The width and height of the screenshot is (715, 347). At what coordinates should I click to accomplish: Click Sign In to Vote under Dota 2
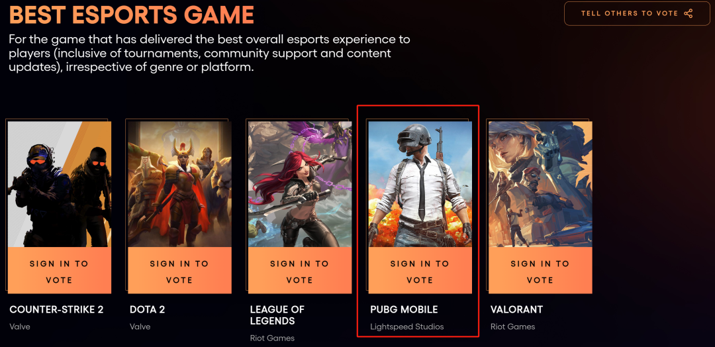179,272
